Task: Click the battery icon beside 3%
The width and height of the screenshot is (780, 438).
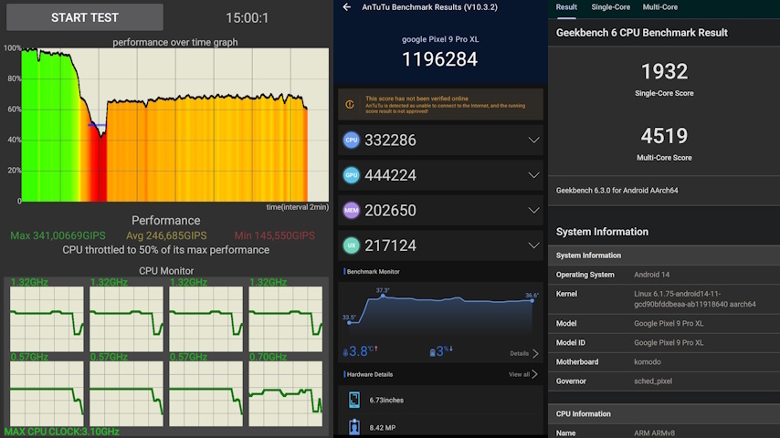Action: pyautogui.click(x=432, y=352)
